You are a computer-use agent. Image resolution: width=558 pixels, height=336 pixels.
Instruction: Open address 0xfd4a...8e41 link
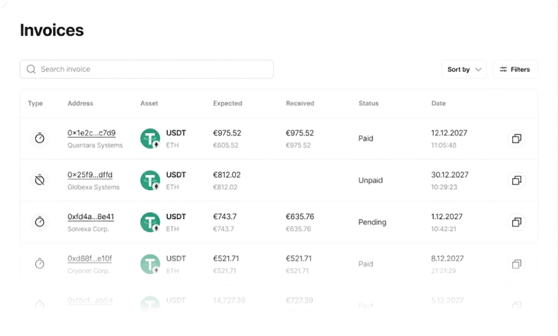[x=91, y=217]
